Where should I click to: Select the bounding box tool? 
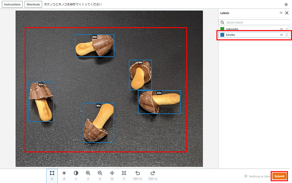[52, 173]
